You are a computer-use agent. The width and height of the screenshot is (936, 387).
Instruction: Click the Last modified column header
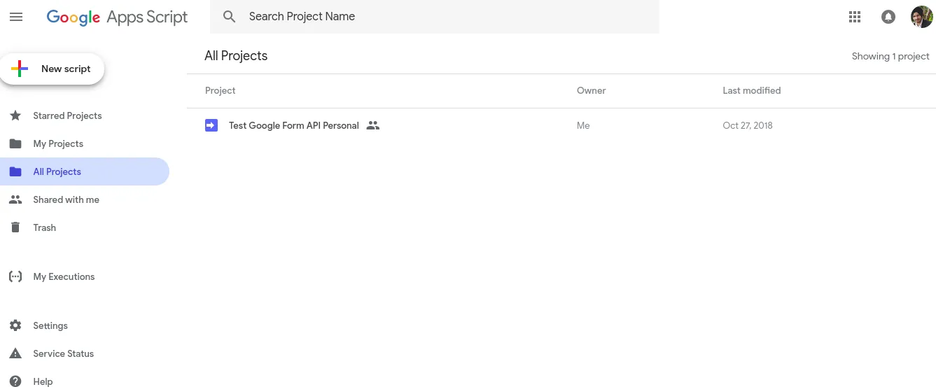click(751, 90)
